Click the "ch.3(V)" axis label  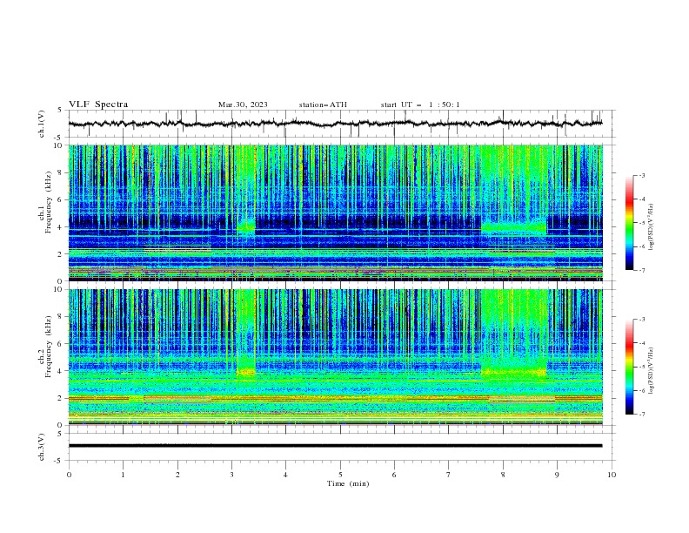(42, 447)
